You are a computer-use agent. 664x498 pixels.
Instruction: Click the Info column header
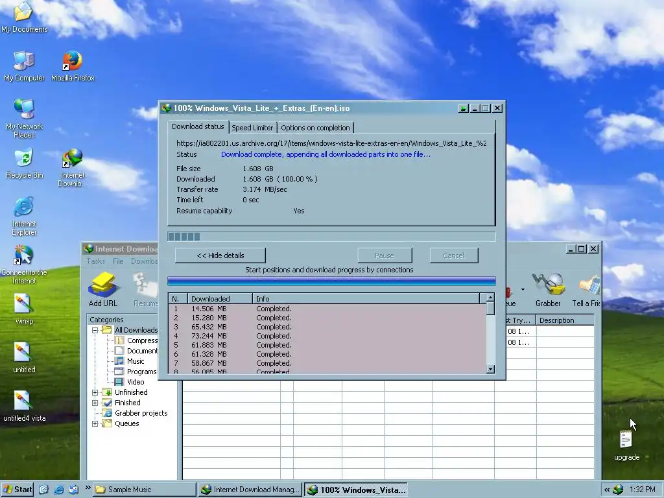[x=366, y=298]
